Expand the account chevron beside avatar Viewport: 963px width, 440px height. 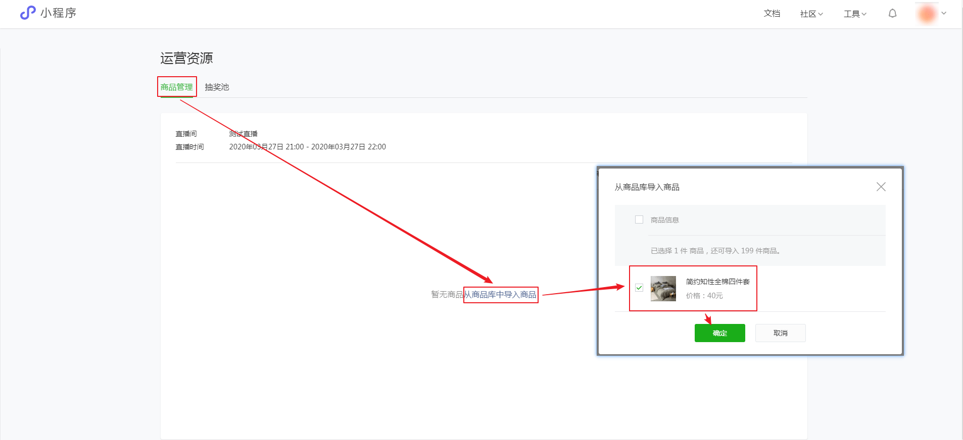click(x=944, y=14)
